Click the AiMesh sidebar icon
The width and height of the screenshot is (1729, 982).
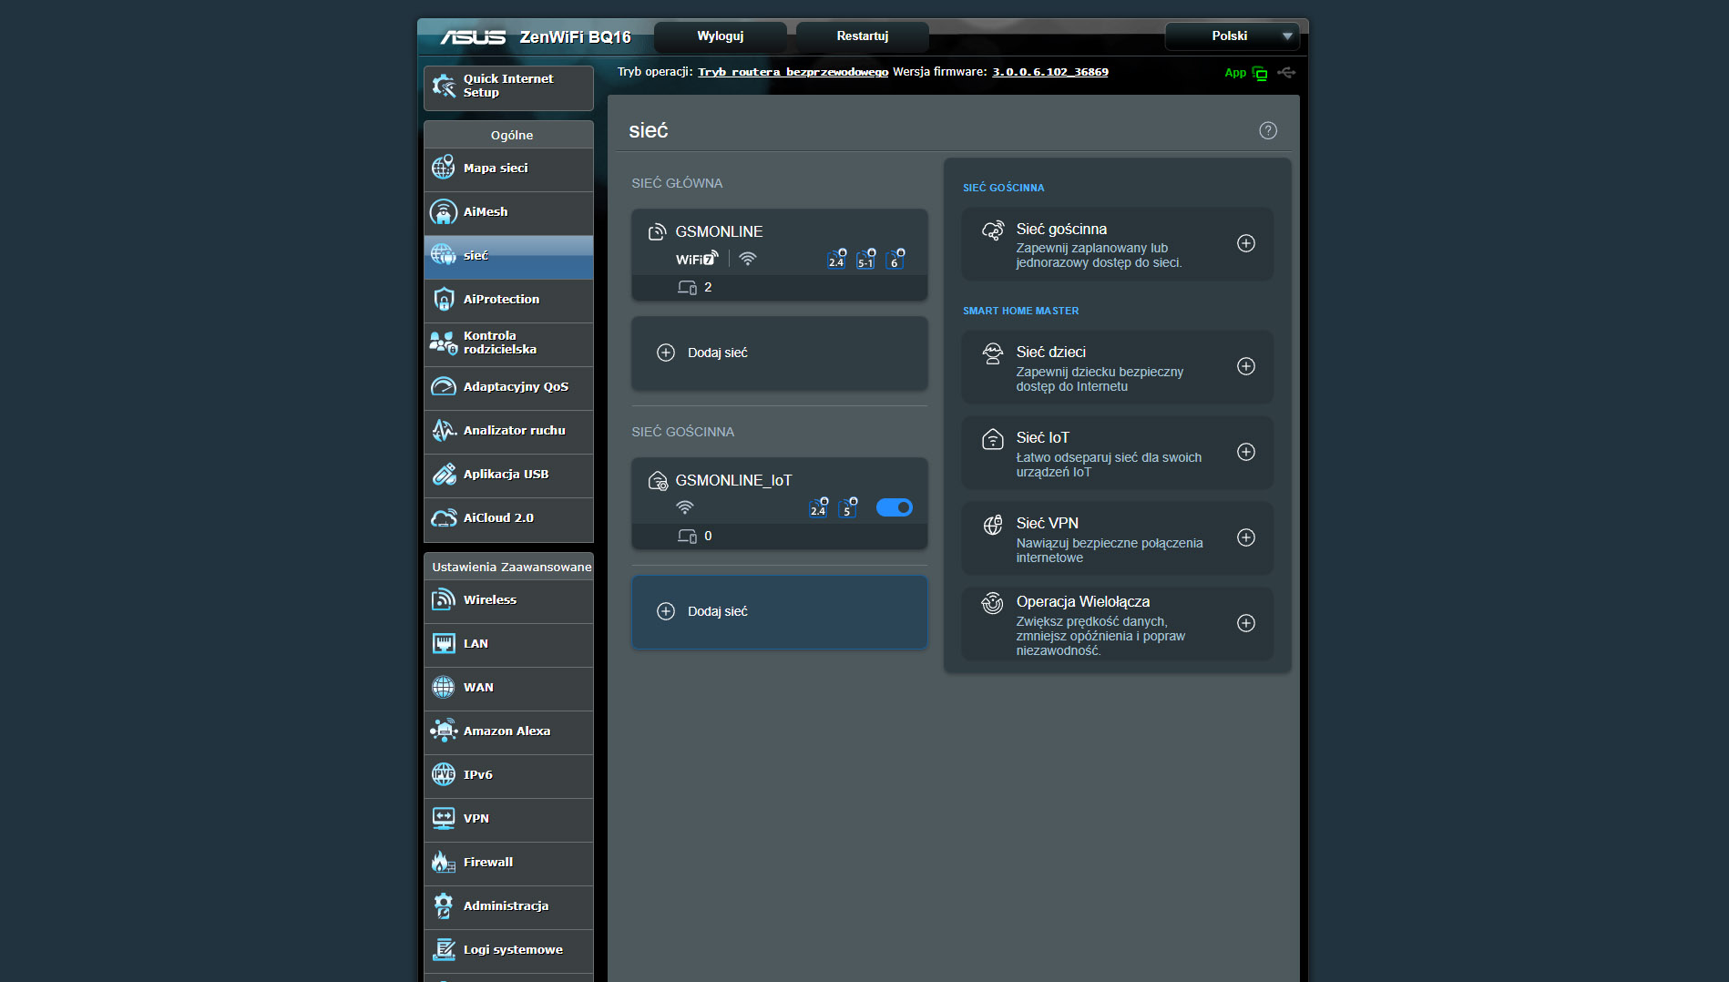click(444, 211)
